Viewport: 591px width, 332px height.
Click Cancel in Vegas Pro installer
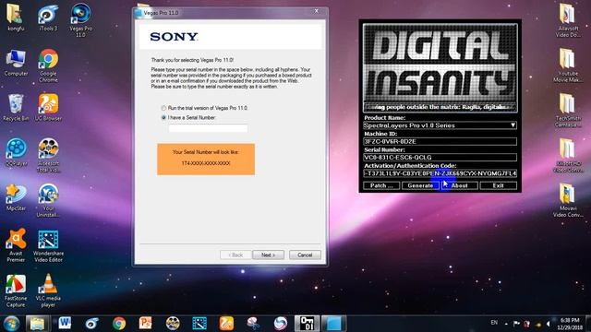pyautogui.click(x=305, y=255)
